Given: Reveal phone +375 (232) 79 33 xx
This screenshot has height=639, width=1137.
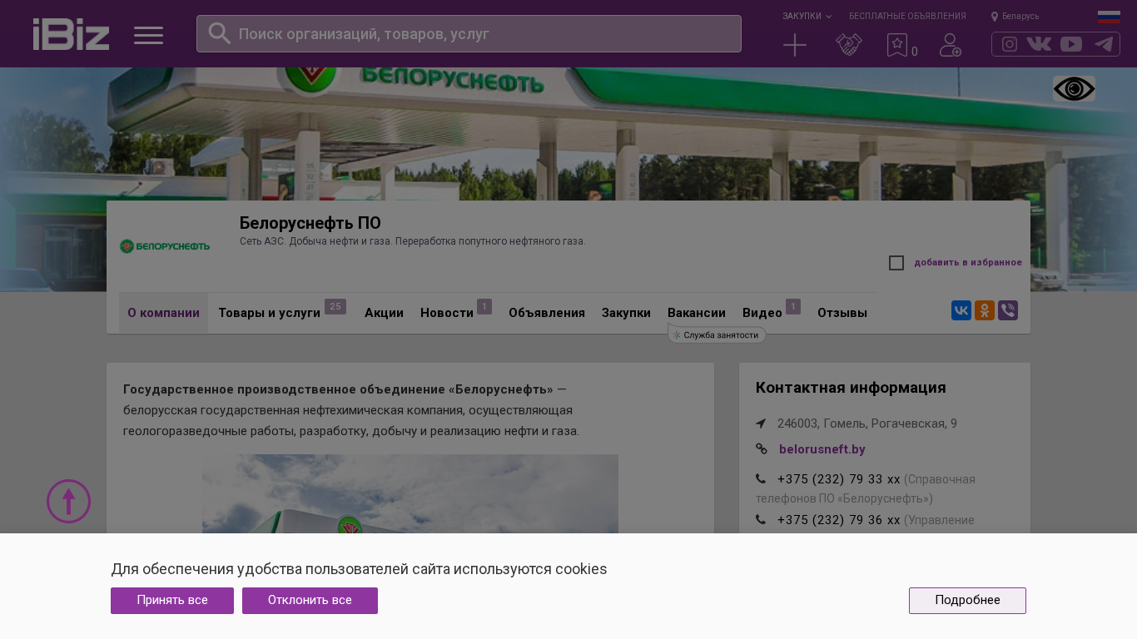Looking at the screenshot, I should tap(839, 479).
